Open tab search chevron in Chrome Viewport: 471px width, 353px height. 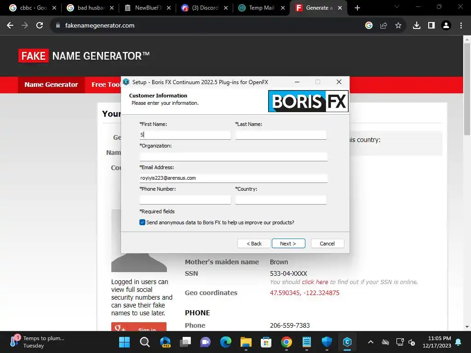(x=397, y=6)
